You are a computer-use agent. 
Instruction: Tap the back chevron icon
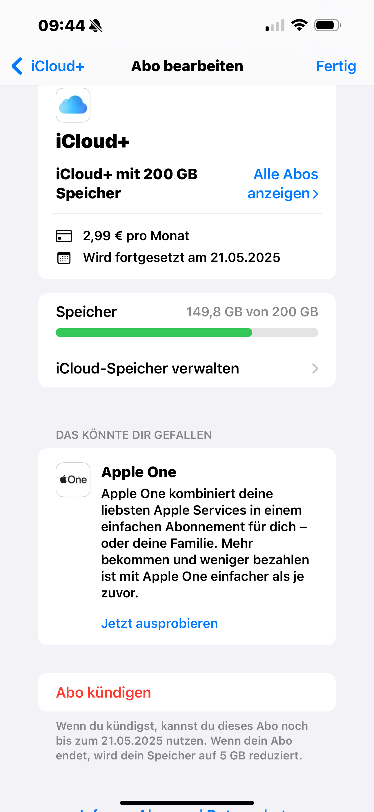pyautogui.click(x=17, y=66)
